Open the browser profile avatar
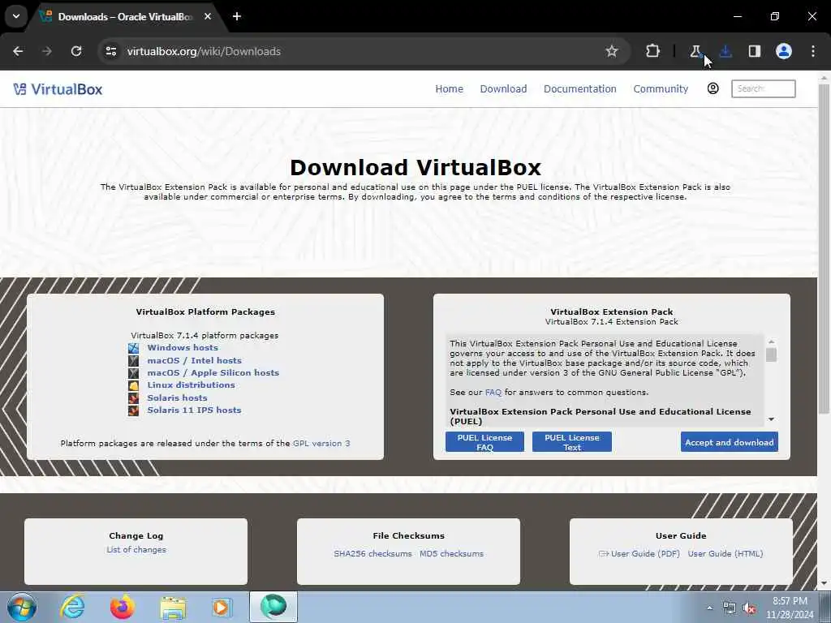 [x=784, y=51]
